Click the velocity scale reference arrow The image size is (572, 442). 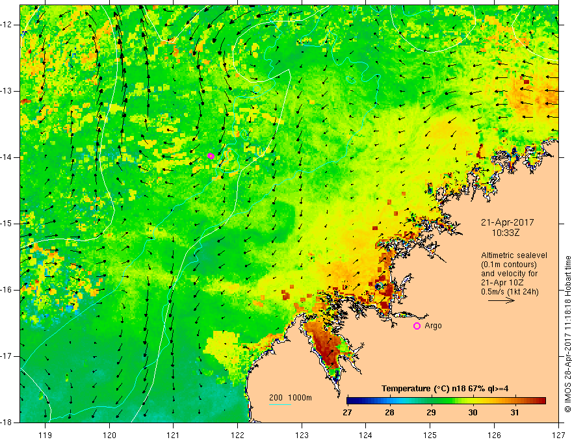pyautogui.click(x=501, y=301)
